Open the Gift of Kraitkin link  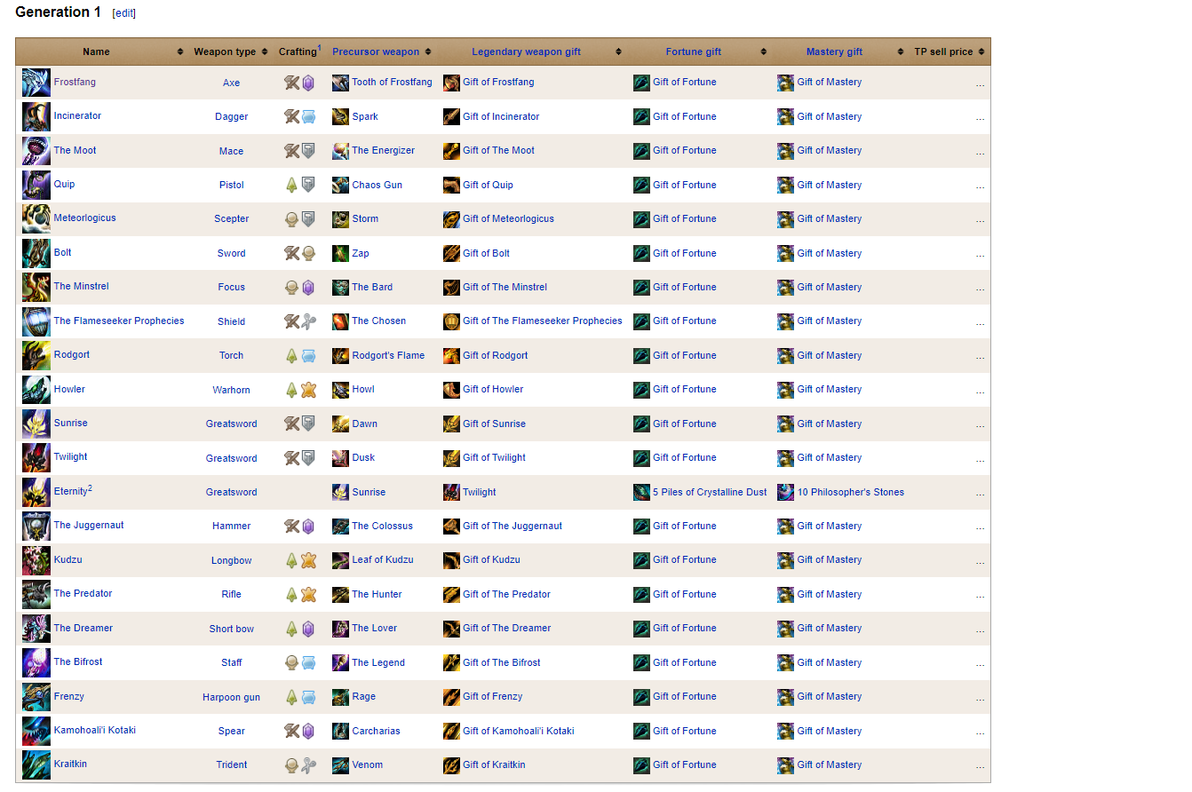(x=494, y=764)
